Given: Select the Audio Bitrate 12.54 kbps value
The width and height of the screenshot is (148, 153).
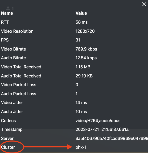Looking at the screenshot, I should [x=86, y=58].
